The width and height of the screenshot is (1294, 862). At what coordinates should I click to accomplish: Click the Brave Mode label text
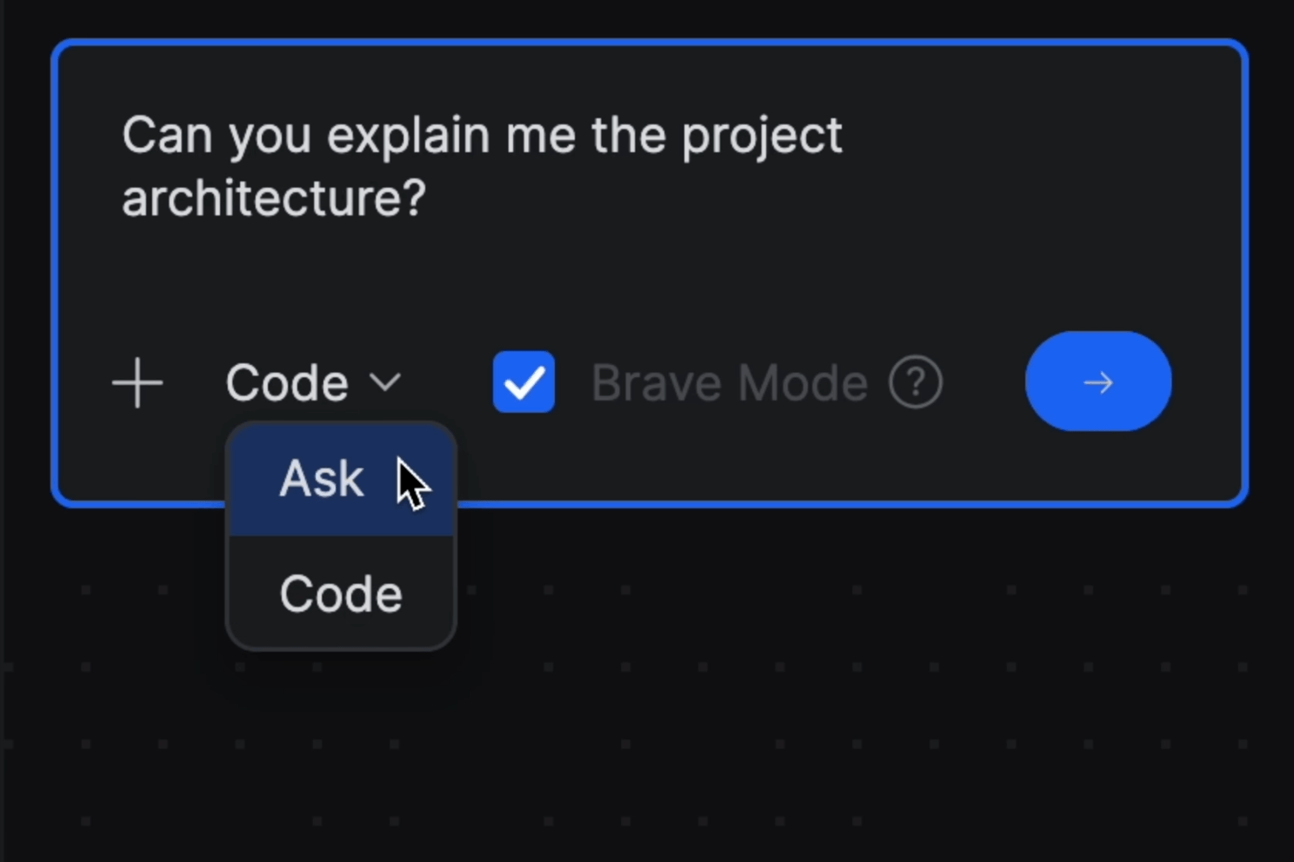(x=729, y=381)
